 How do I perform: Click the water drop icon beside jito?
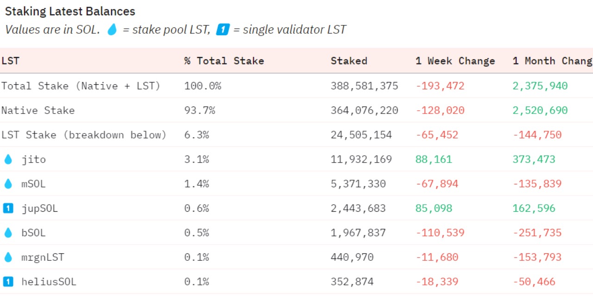(8, 159)
